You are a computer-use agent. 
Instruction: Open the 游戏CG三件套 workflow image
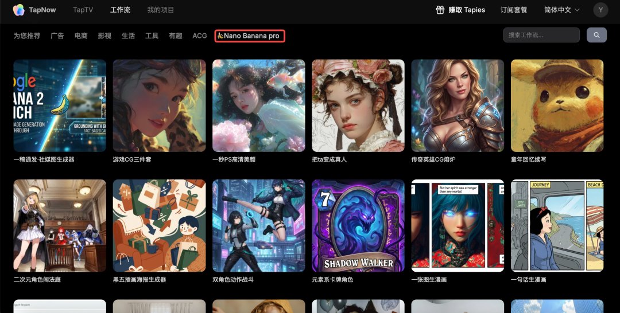(160, 106)
